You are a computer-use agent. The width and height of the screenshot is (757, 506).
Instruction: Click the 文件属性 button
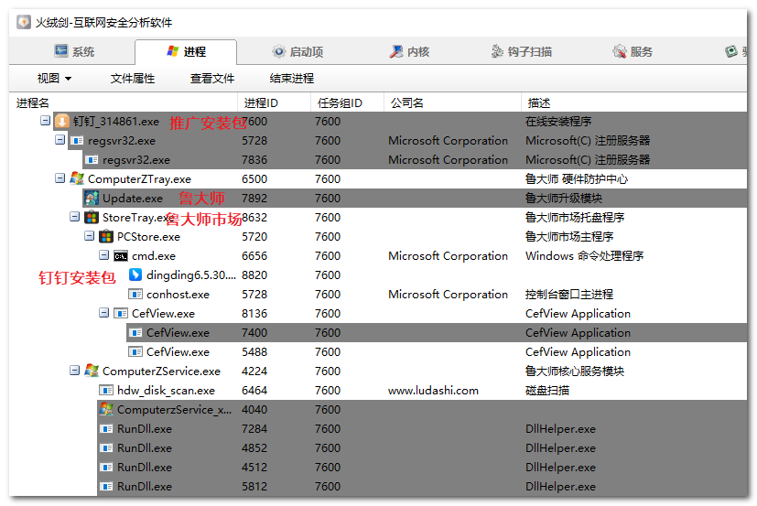coord(133,78)
